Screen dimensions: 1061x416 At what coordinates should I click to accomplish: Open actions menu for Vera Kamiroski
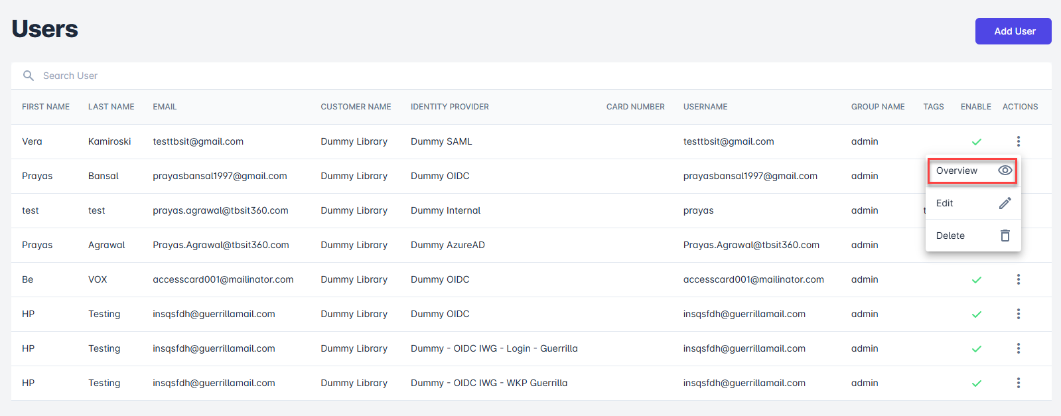pos(1018,141)
